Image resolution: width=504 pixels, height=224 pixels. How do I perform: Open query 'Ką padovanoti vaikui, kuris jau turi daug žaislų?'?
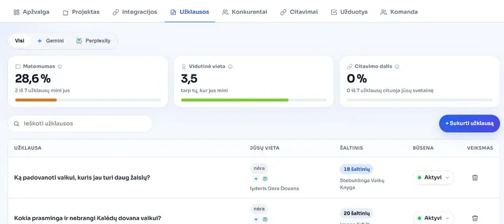pos(82,178)
